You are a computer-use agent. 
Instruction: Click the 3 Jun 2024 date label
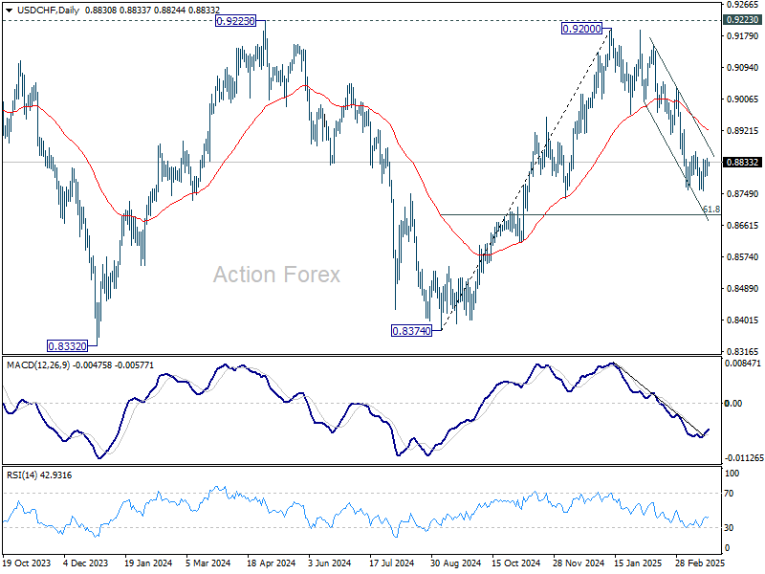click(x=329, y=563)
